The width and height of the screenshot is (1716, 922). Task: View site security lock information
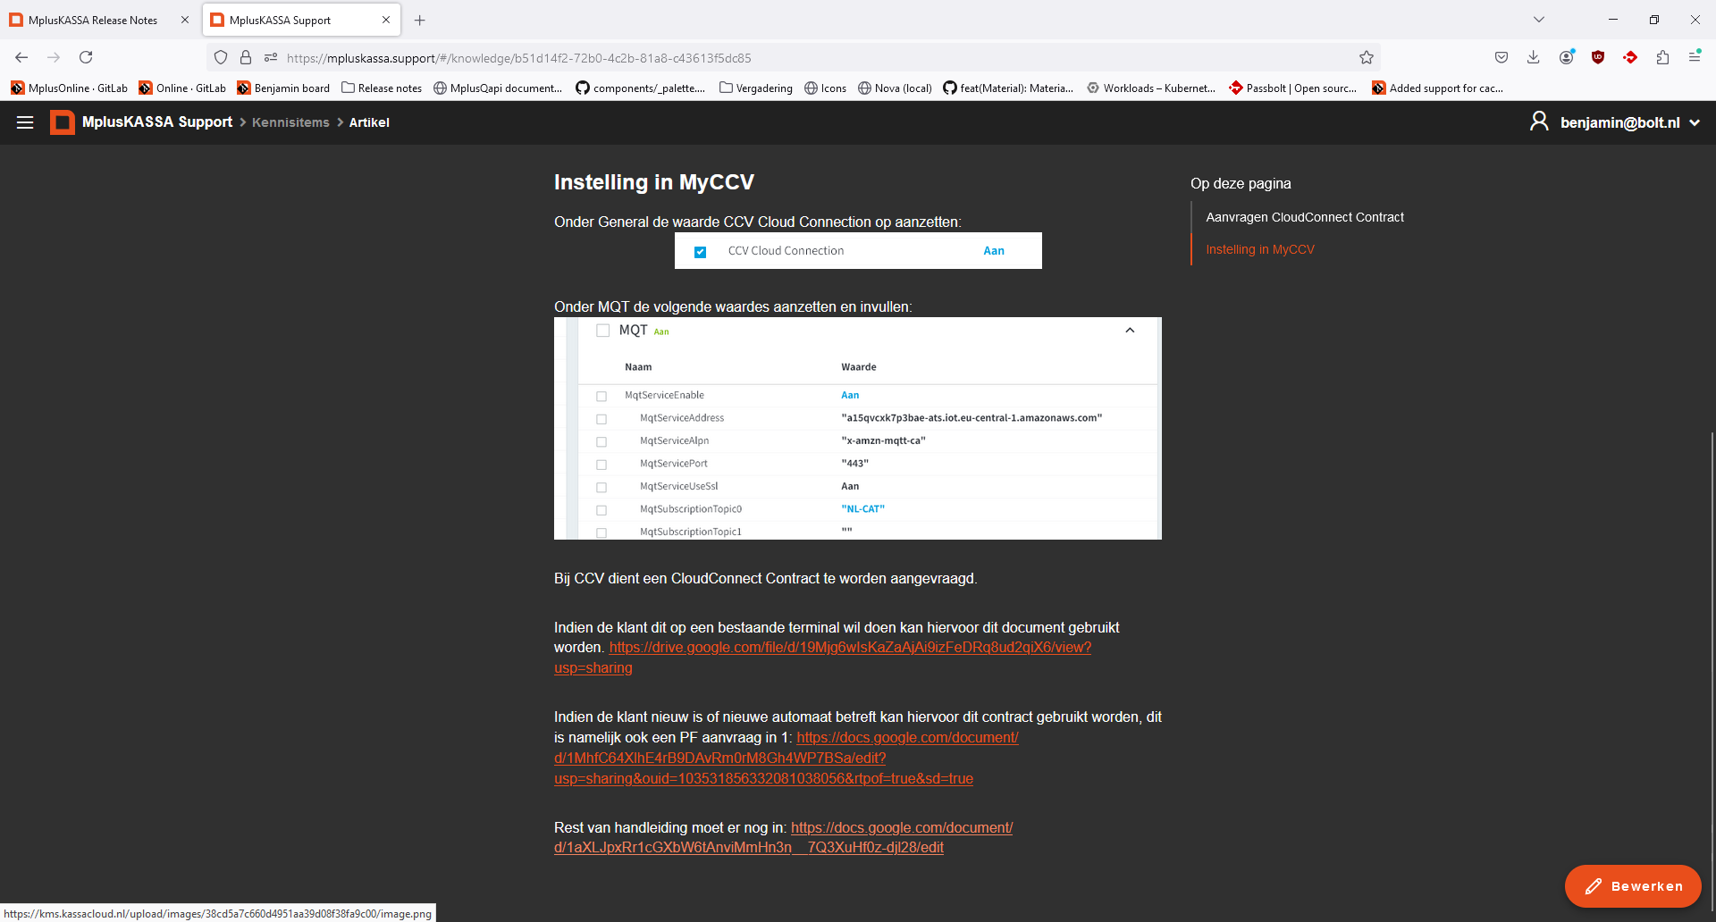246,57
